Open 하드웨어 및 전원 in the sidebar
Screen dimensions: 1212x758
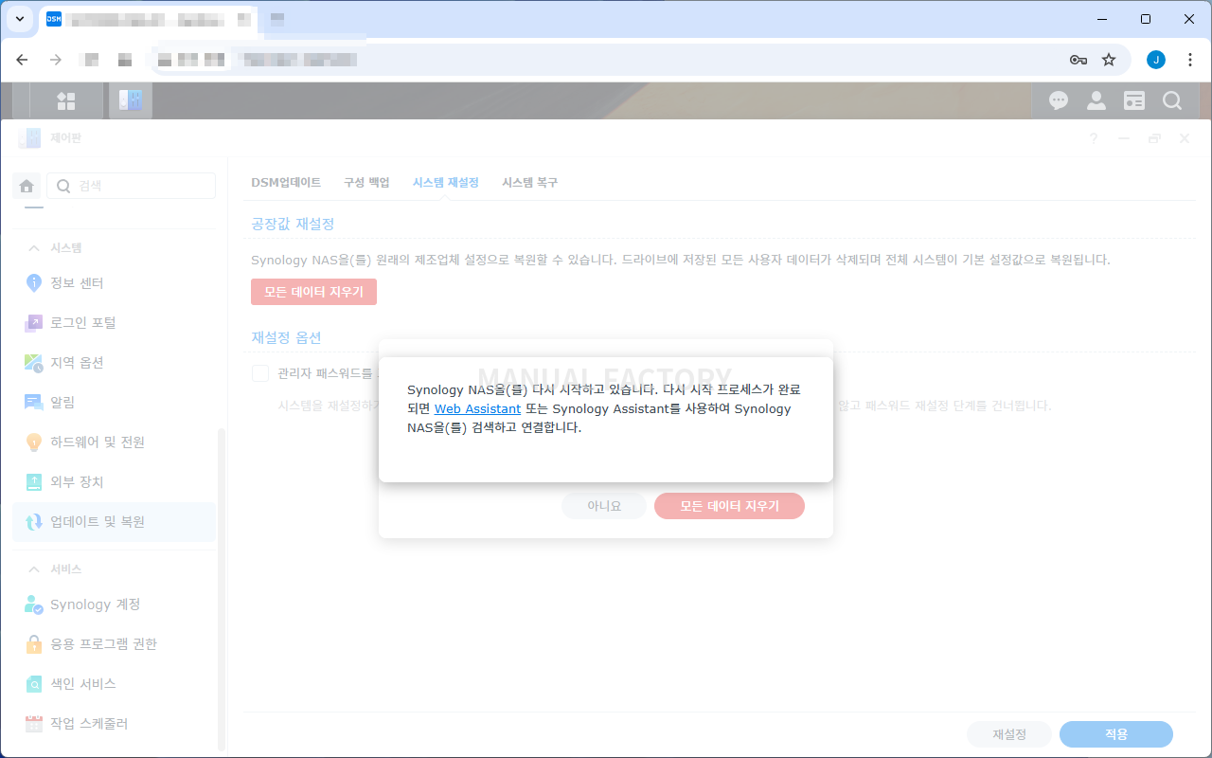(x=114, y=442)
